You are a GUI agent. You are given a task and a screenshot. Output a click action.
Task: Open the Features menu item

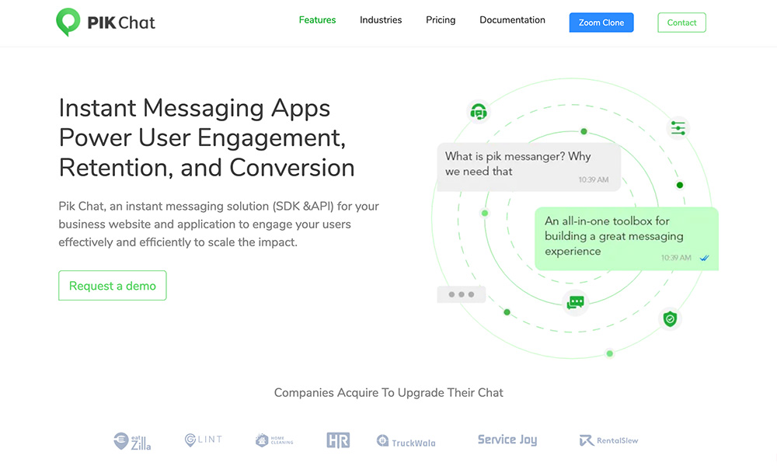pos(317,20)
